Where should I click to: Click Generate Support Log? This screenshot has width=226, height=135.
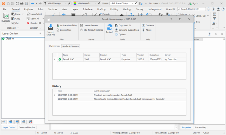(x=127, y=30)
